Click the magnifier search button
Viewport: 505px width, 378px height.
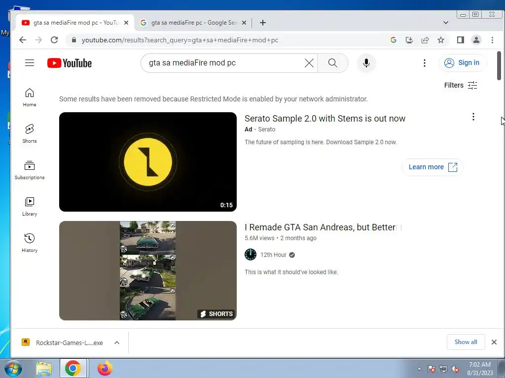coord(333,63)
